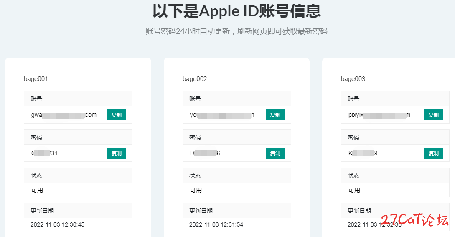
Task: Click the 状态 label in bage003 card
Action: 353,176
